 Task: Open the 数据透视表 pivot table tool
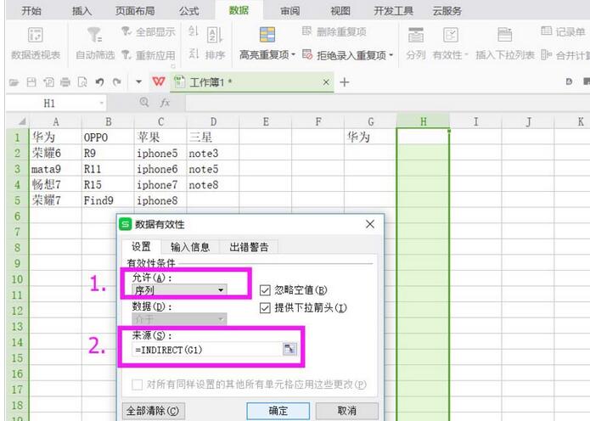(36, 43)
